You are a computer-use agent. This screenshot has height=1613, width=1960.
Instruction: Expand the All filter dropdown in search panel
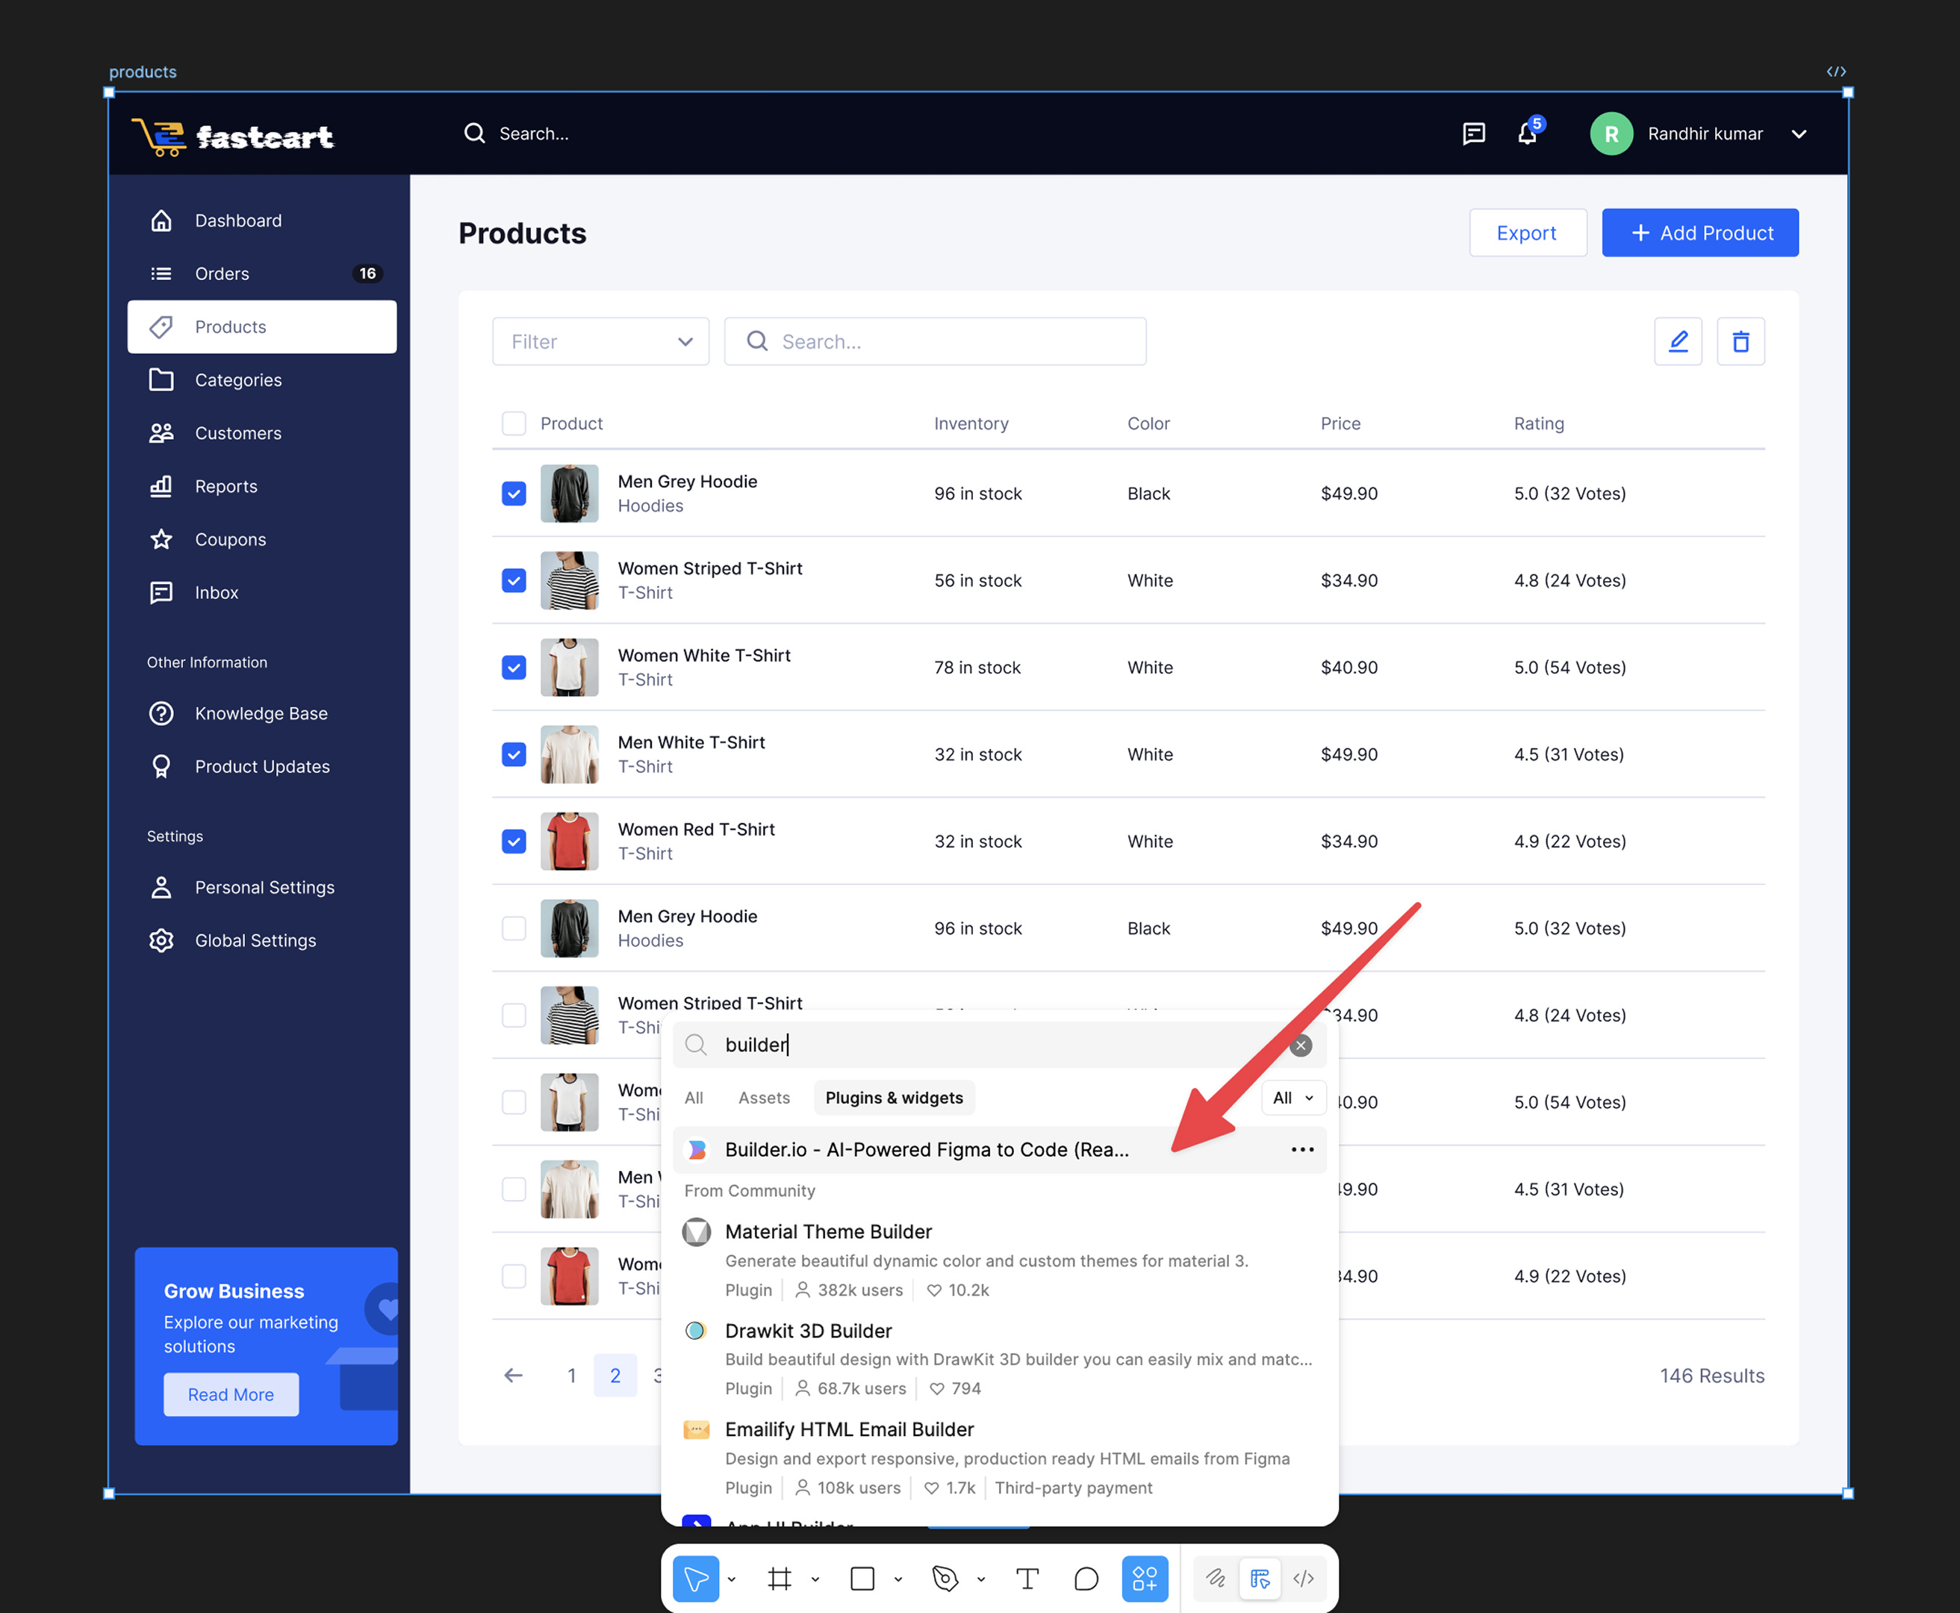(1293, 1097)
